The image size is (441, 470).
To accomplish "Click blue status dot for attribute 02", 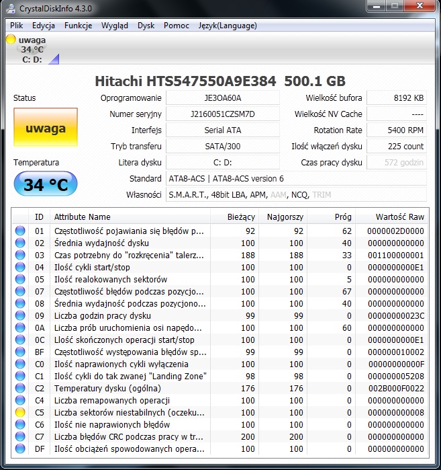I will pos(20,243).
